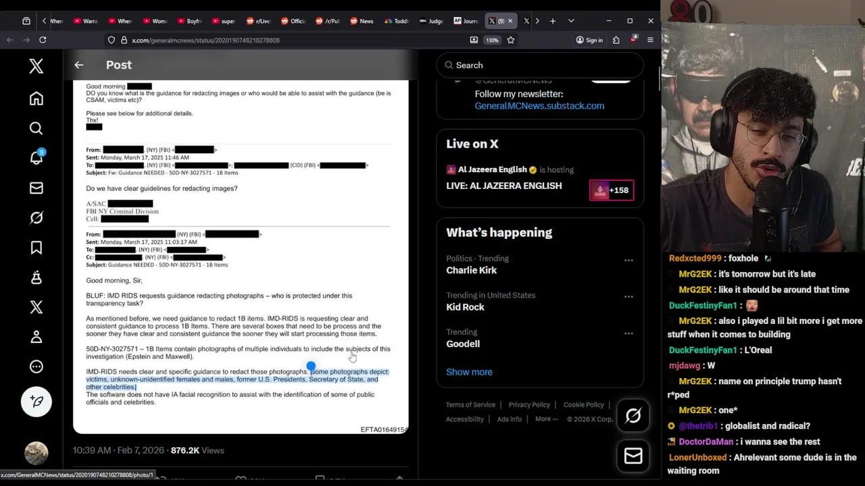The height and width of the screenshot is (486, 865).
Task: Click the compose Post feather button
Action: coord(36,402)
